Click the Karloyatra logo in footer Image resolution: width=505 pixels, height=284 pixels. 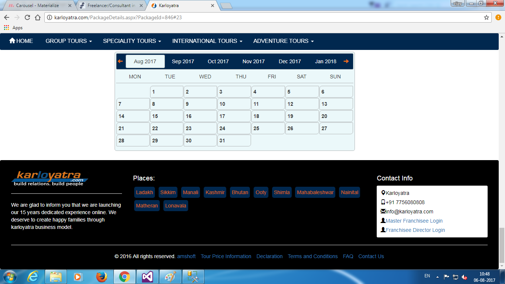tap(50, 178)
